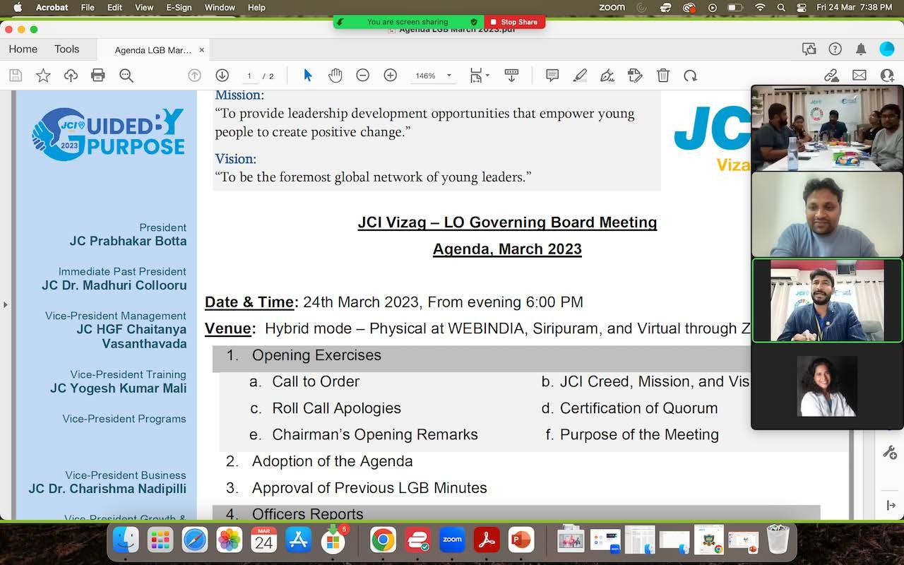Click the name 'JC Dr. Charishma Nadipilli'
The height and width of the screenshot is (565, 904).
[x=107, y=489]
